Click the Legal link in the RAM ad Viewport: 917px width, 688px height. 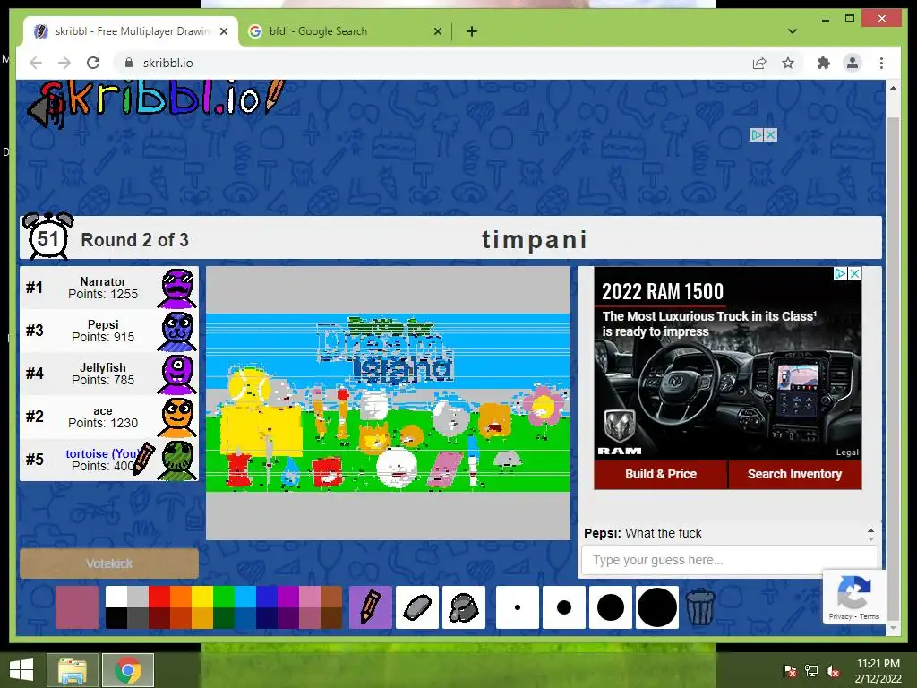[x=847, y=452]
